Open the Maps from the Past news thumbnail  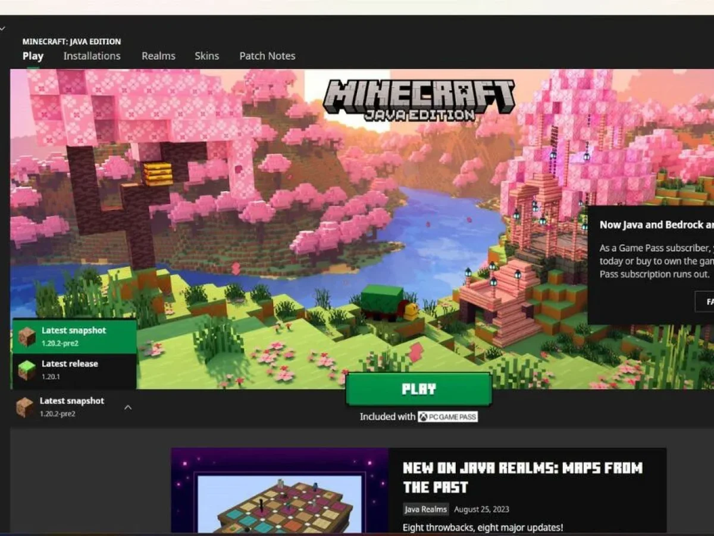280,491
